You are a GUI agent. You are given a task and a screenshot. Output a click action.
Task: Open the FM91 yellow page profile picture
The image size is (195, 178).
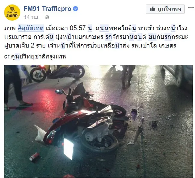[12, 12]
